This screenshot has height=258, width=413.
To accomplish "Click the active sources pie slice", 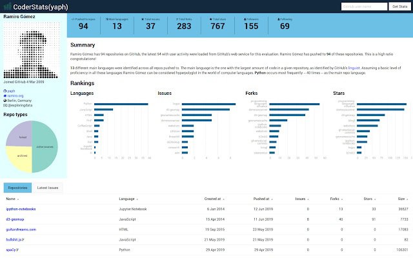I will click(x=45, y=147).
